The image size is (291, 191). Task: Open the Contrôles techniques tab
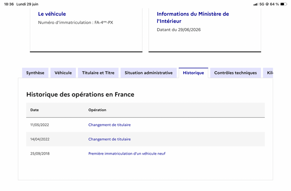235,73
